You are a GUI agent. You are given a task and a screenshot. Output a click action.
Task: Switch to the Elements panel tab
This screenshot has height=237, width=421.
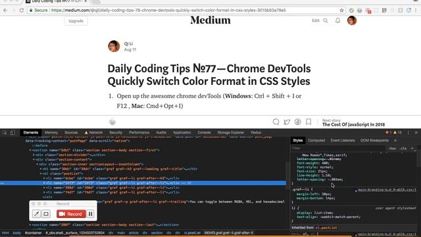[x=31, y=132]
